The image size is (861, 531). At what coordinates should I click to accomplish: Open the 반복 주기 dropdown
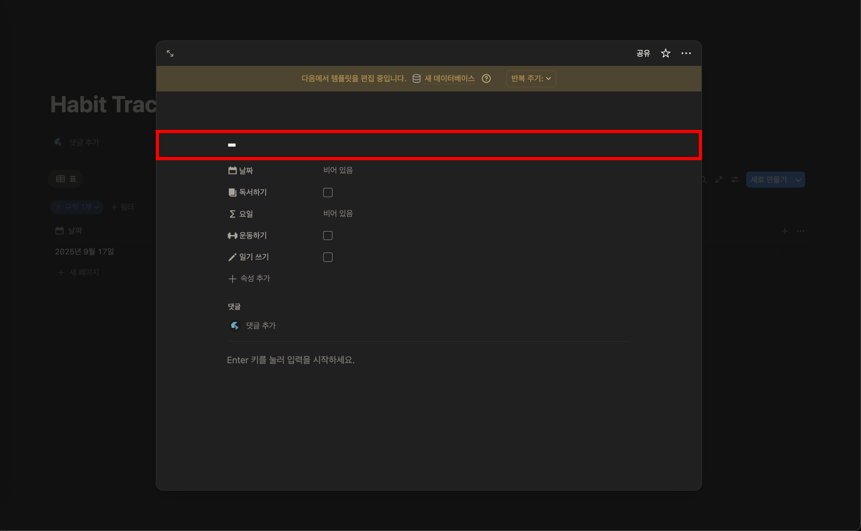coord(531,79)
